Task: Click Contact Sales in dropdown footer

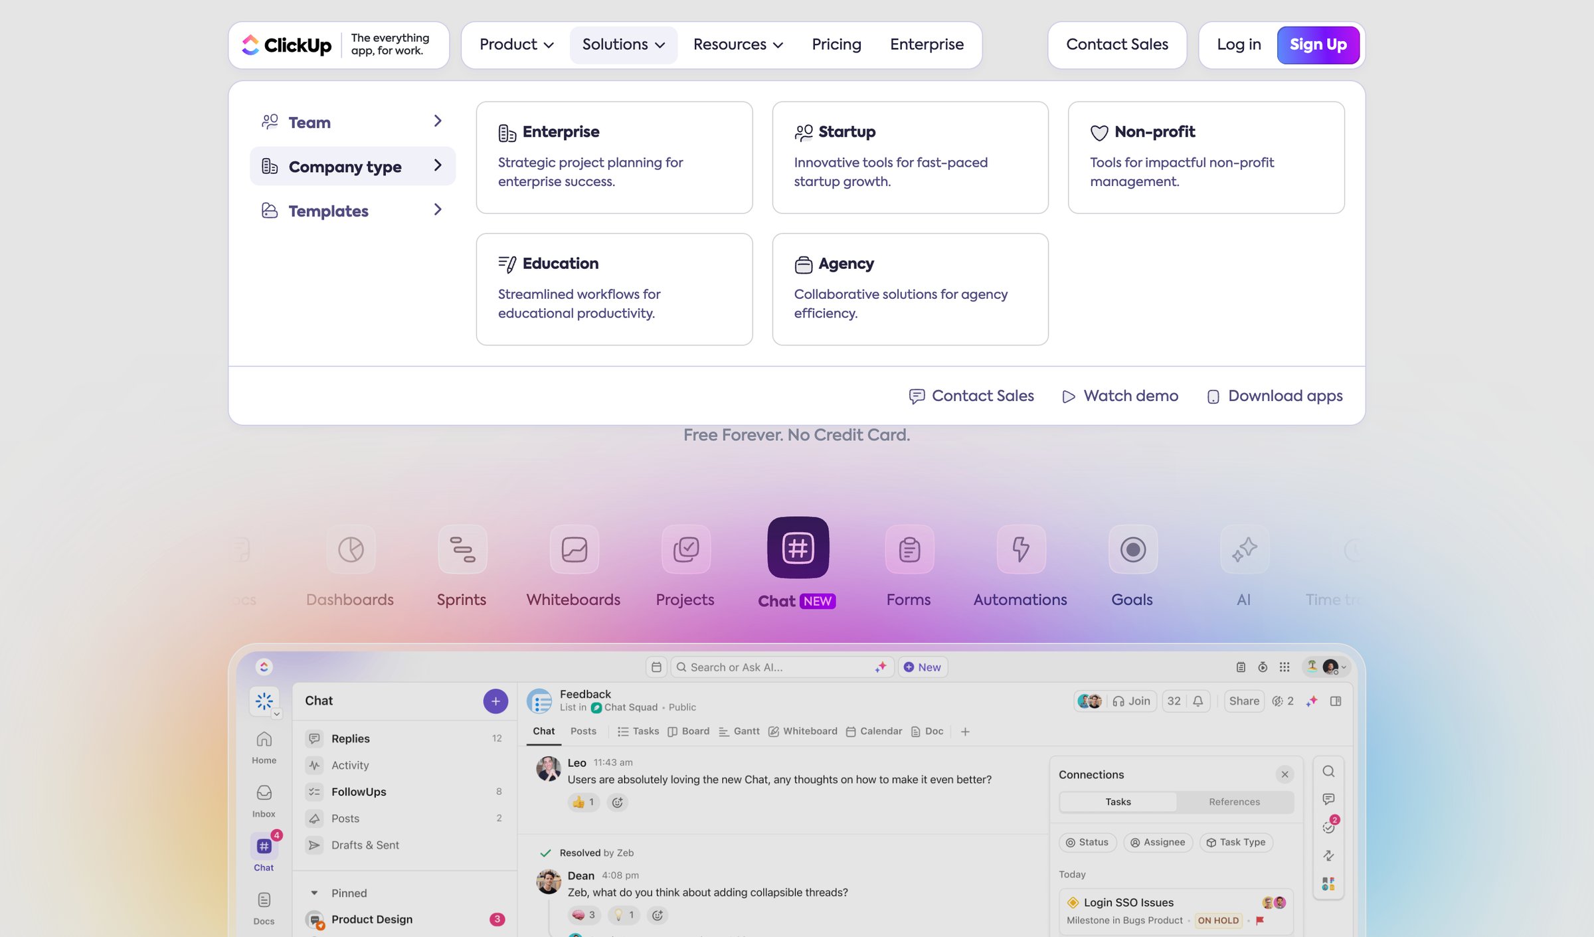Action: (971, 396)
